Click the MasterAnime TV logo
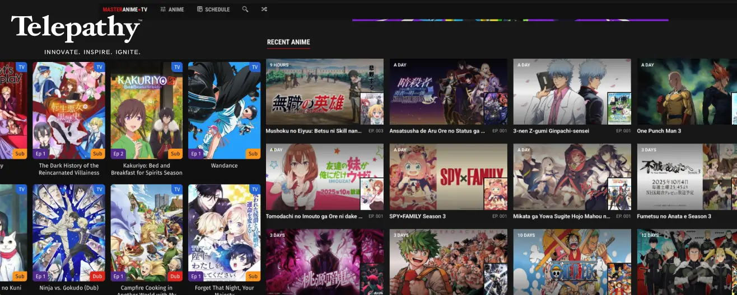The width and height of the screenshot is (737, 295). click(125, 9)
